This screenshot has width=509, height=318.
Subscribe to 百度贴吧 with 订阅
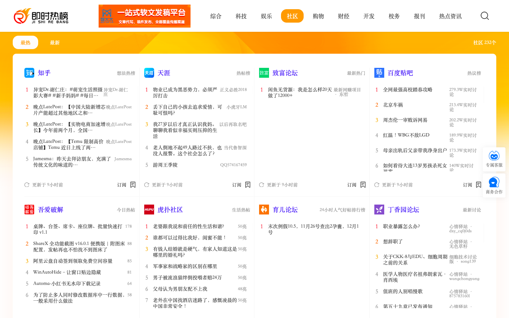tap(468, 185)
